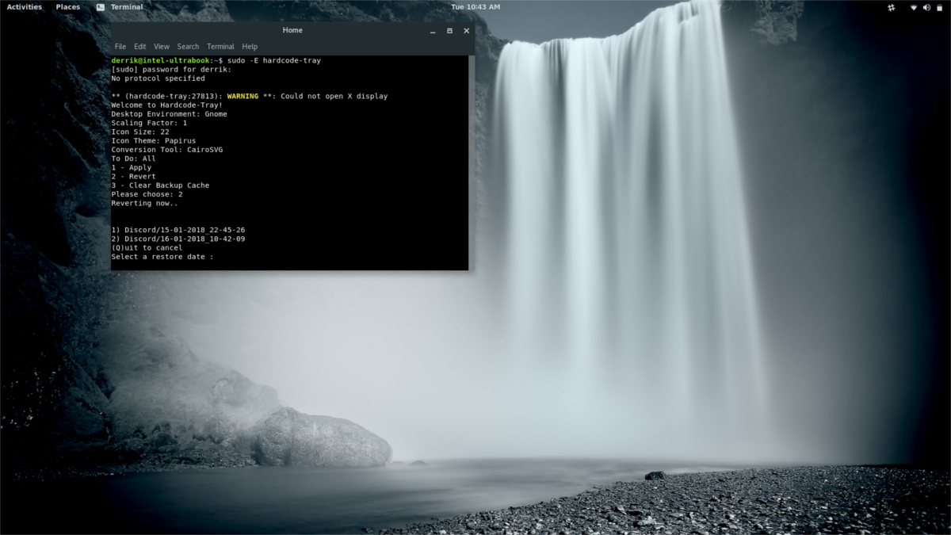Open the Edit menu
Screen dimensions: 951x535
pos(139,47)
